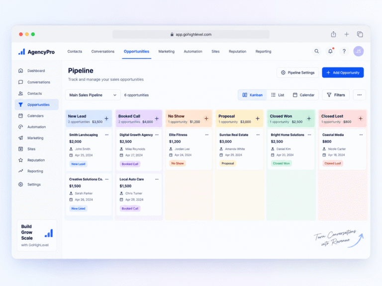Click the Proposal tag on Sunrise Real Estate
This screenshot has width=382, height=286.
pos(228,163)
